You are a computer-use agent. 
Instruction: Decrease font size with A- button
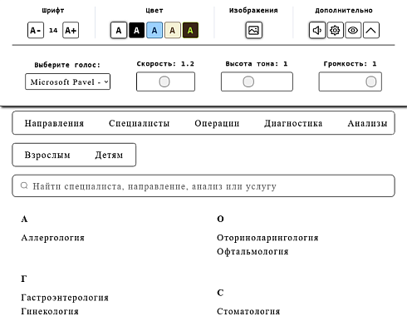coord(36,30)
